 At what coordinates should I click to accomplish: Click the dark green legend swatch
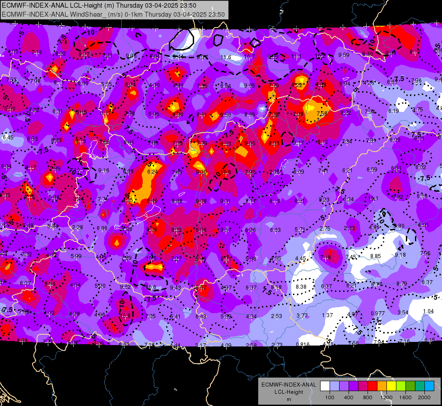point(410,386)
